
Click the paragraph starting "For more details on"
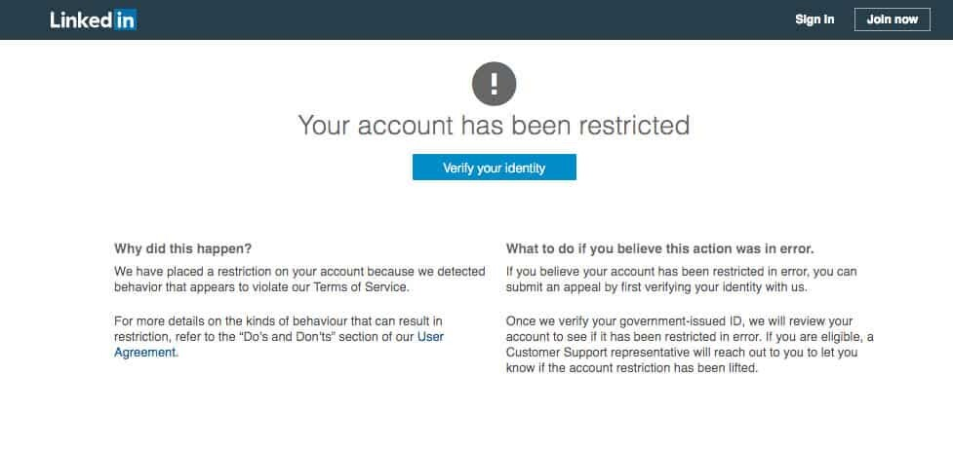pos(279,336)
